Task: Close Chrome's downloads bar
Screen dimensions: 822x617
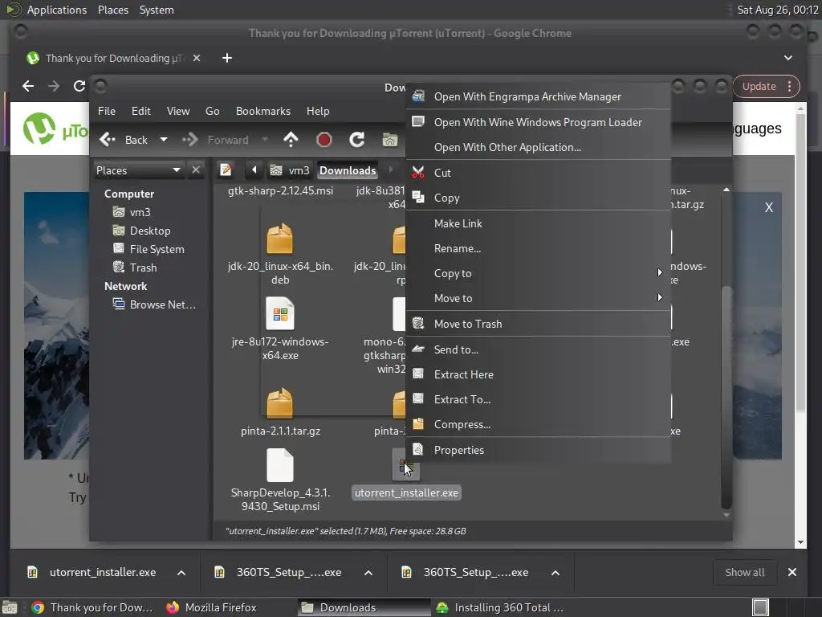Action: click(792, 572)
